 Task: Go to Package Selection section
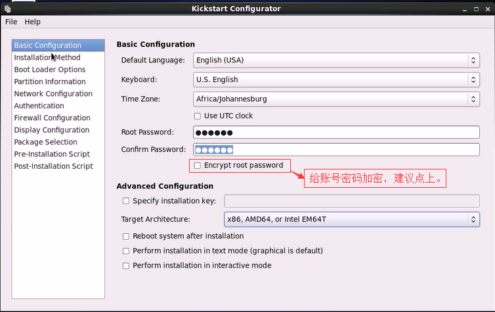tap(58, 142)
